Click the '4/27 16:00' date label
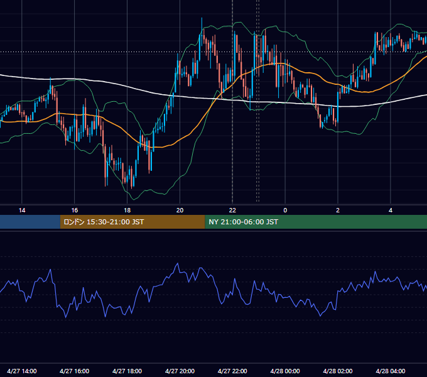 click(x=74, y=371)
